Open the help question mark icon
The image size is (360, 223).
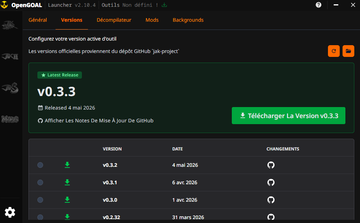click(318, 5)
